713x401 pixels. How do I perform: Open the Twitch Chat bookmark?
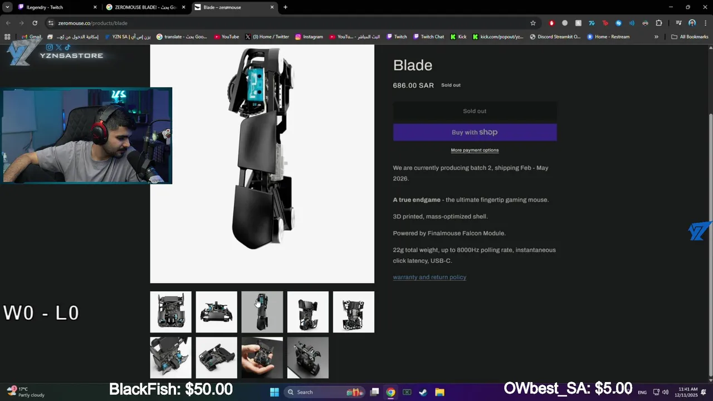click(428, 37)
